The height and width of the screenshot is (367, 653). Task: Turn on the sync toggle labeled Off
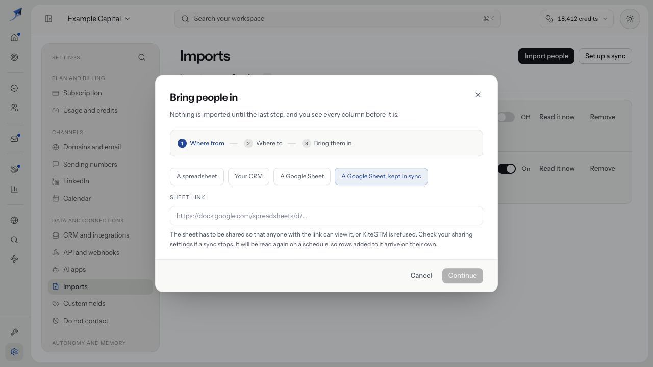tap(506, 117)
